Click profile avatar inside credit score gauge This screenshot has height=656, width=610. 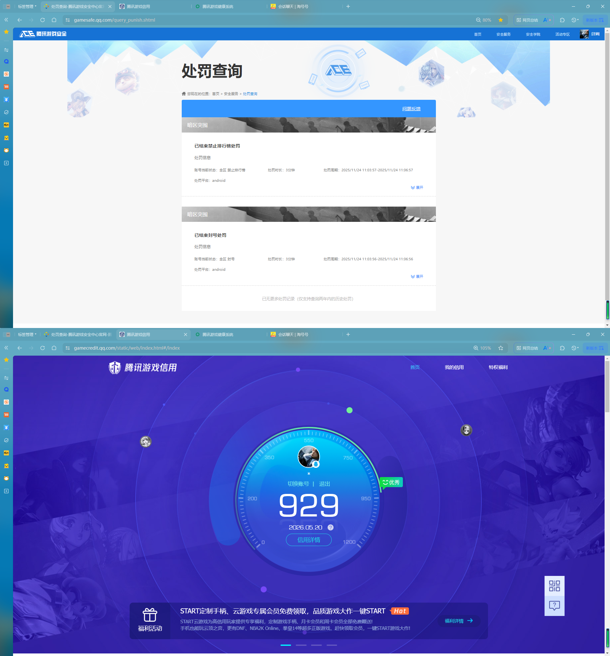pyautogui.click(x=309, y=457)
